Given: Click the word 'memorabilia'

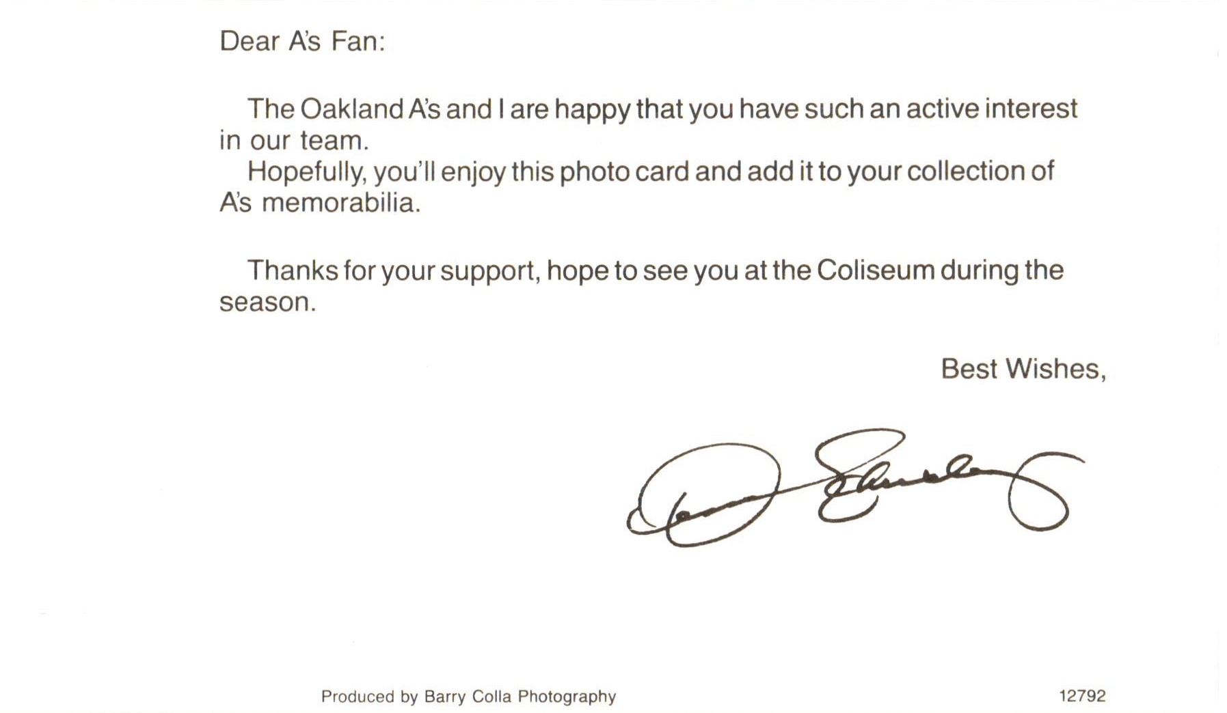Looking at the screenshot, I should [340, 202].
